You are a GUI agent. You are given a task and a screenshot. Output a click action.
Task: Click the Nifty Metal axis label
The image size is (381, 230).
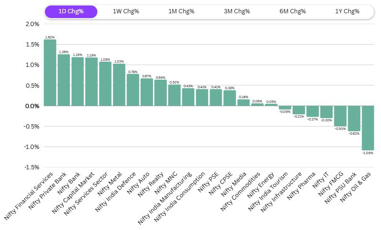(109, 184)
